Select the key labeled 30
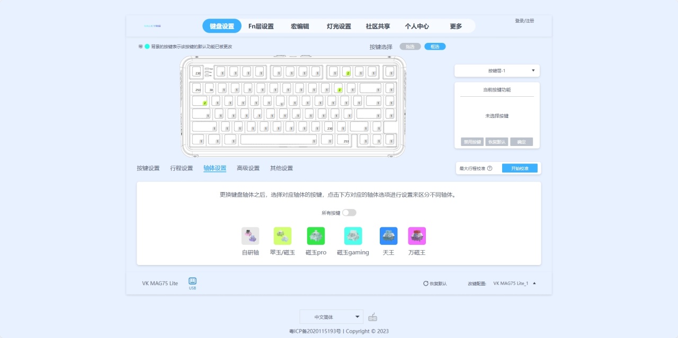This screenshot has height=338, width=678. point(210,88)
